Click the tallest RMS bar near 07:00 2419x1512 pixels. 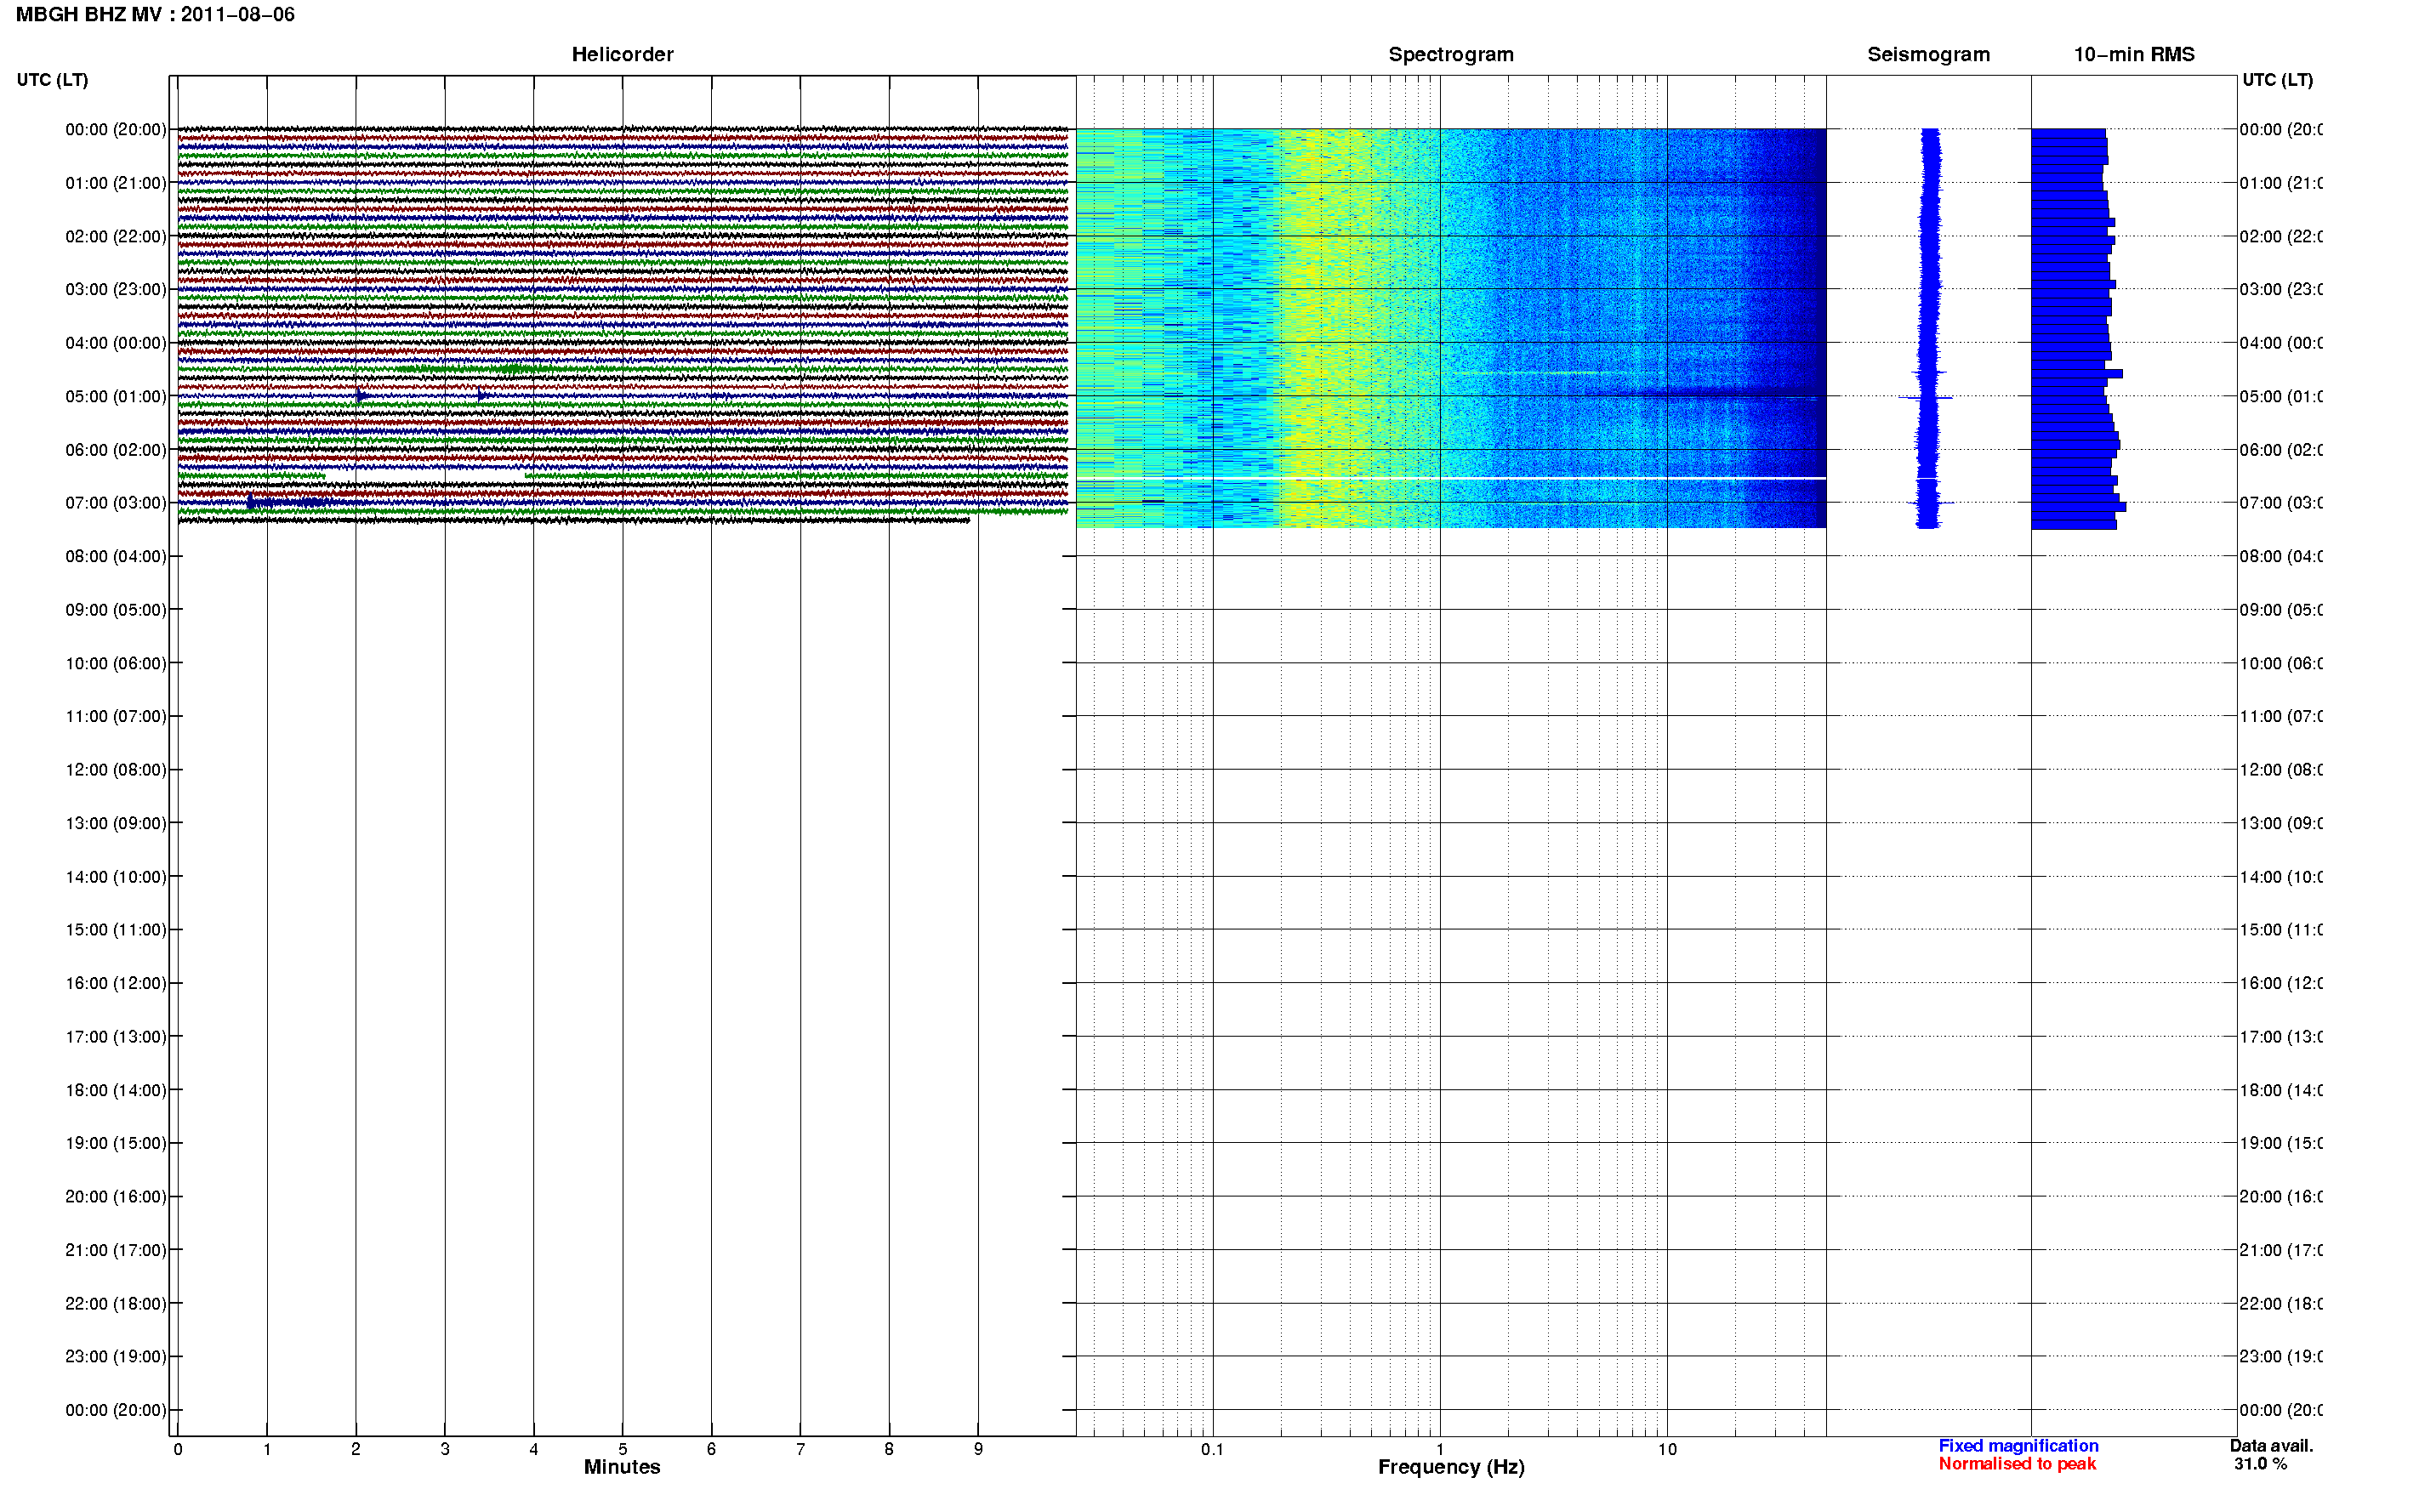[x=2078, y=507]
